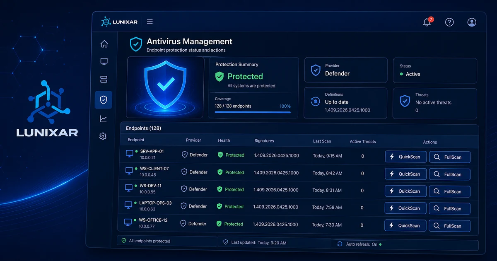
Task: Open the user profile icon
Action: point(472,22)
